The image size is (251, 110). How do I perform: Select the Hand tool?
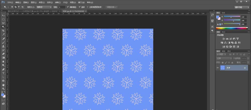pos(4,85)
